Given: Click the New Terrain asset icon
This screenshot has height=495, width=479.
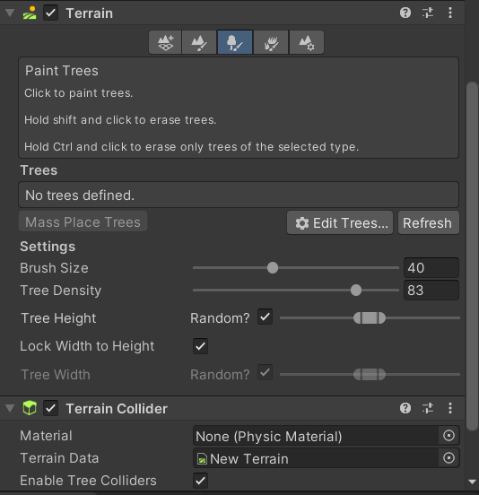Looking at the screenshot, I should [x=202, y=459].
